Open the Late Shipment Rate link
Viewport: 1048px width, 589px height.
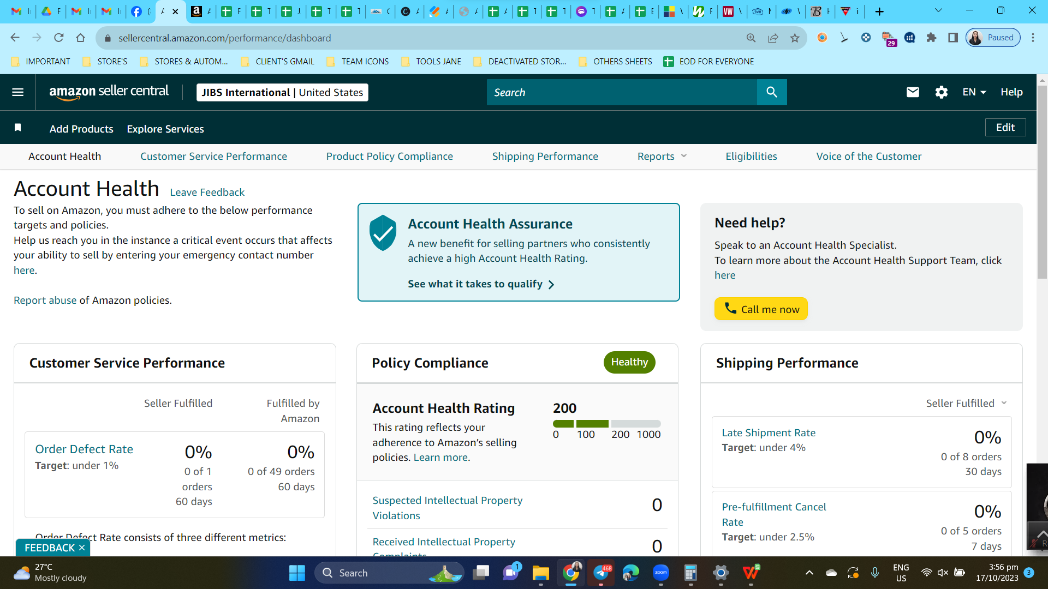769,432
